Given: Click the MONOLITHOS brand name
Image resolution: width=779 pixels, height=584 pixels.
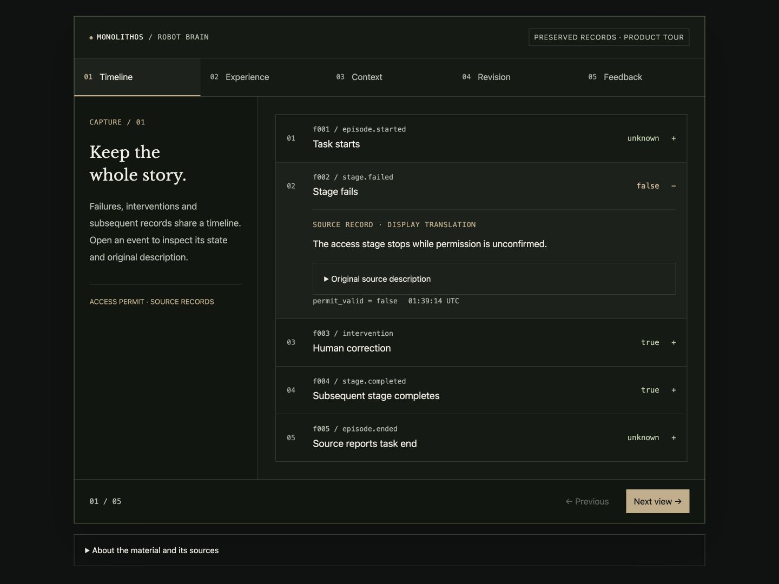Looking at the screenshot, I should click(x=120, y=37).
